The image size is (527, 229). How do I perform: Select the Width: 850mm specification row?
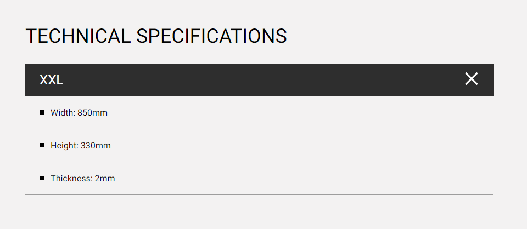pos(259,113)
